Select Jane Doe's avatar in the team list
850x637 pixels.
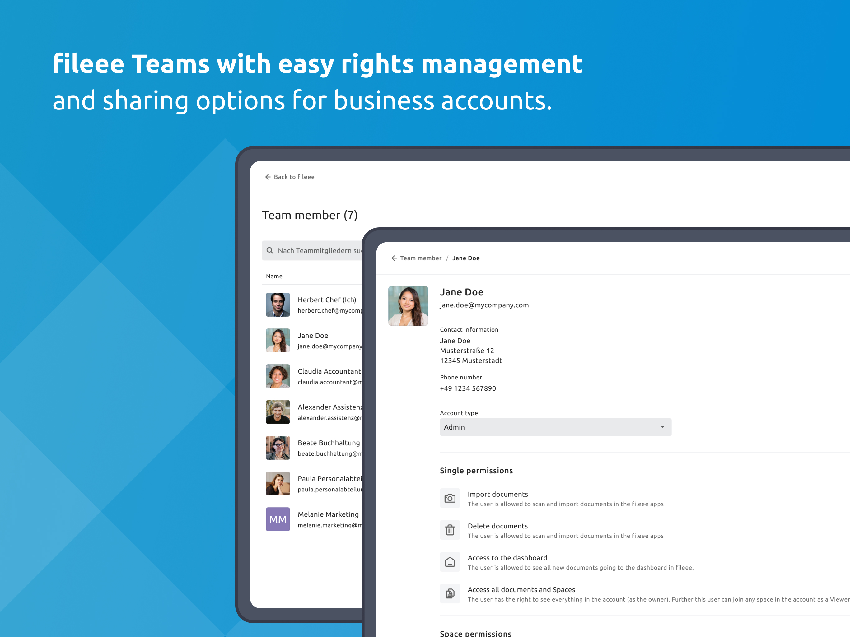pos(278,340)
